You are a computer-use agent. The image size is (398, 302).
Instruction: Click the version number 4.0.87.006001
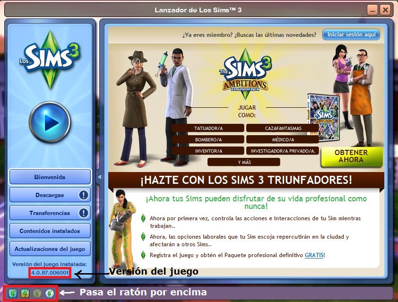point(49,272)
